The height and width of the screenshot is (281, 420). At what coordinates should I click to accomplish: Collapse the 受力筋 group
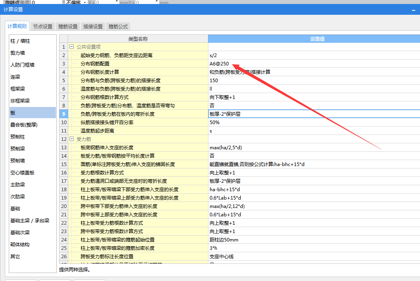(x=71, y=139)
